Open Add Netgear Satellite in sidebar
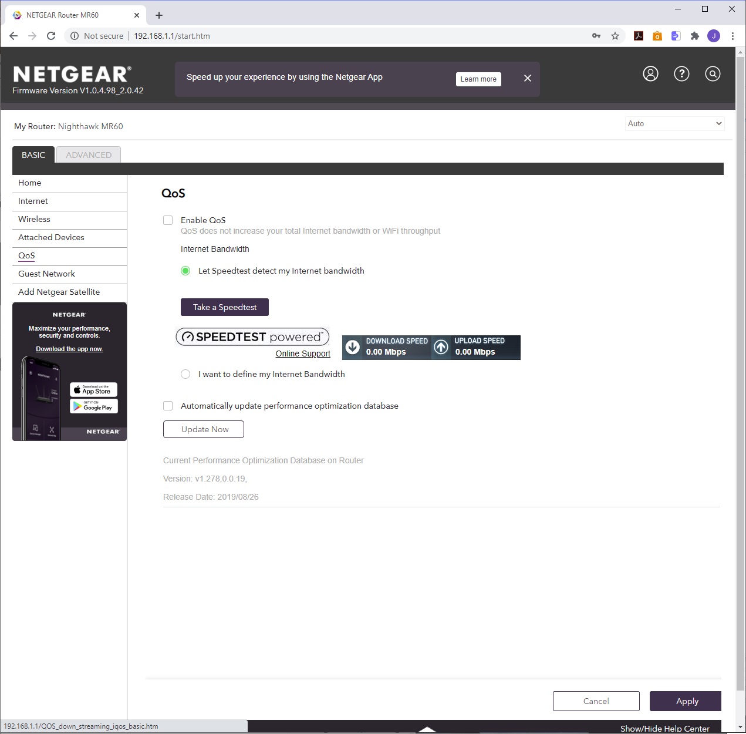The image size is (746, 734). (69, 292)
